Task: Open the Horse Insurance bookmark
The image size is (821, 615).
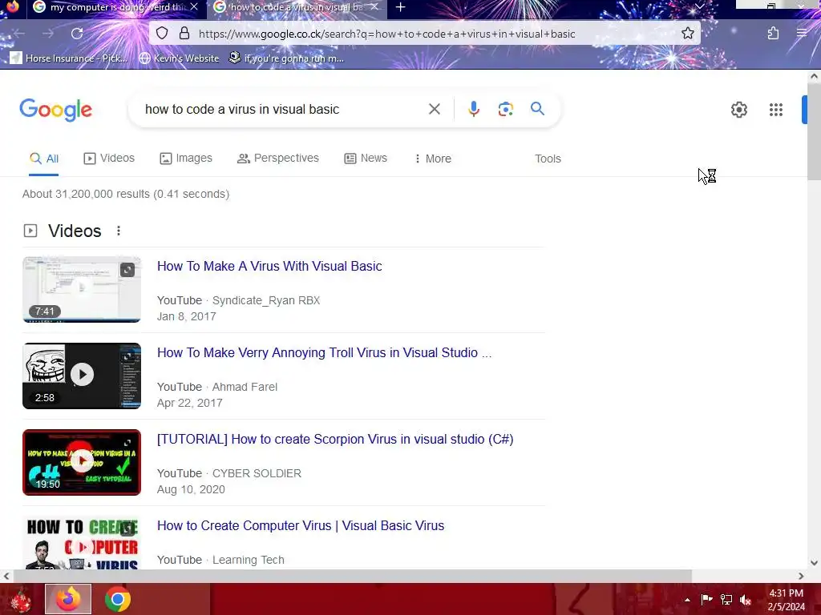Action: [69, 58]
